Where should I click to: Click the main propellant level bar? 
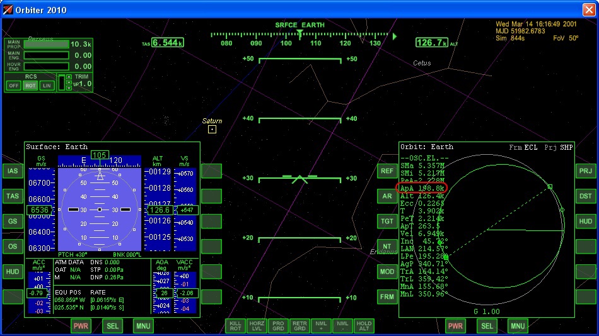click(x=46, y=44)
